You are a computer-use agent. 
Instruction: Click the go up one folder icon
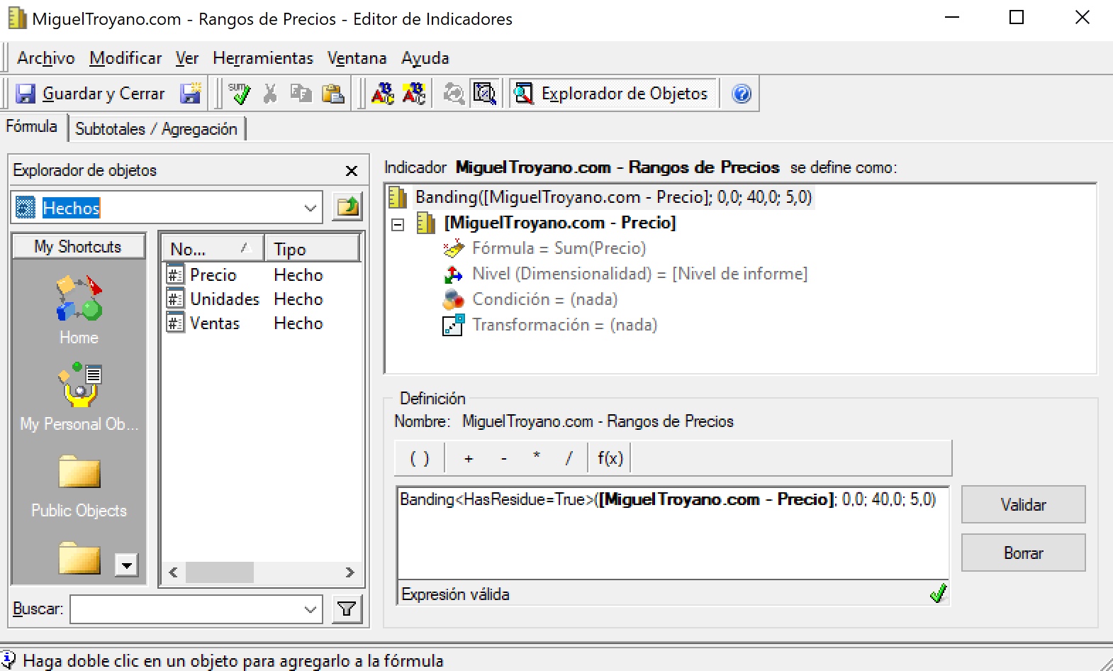pyautogui.click(x=347, y=207)
